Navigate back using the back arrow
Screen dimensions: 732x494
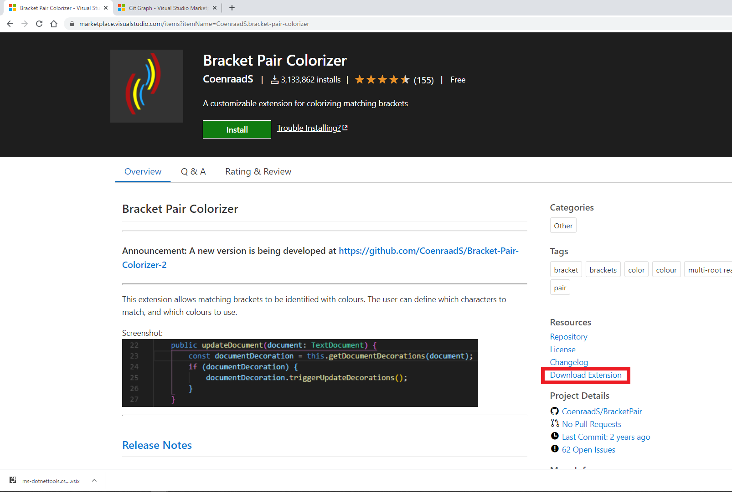[10, 24]
